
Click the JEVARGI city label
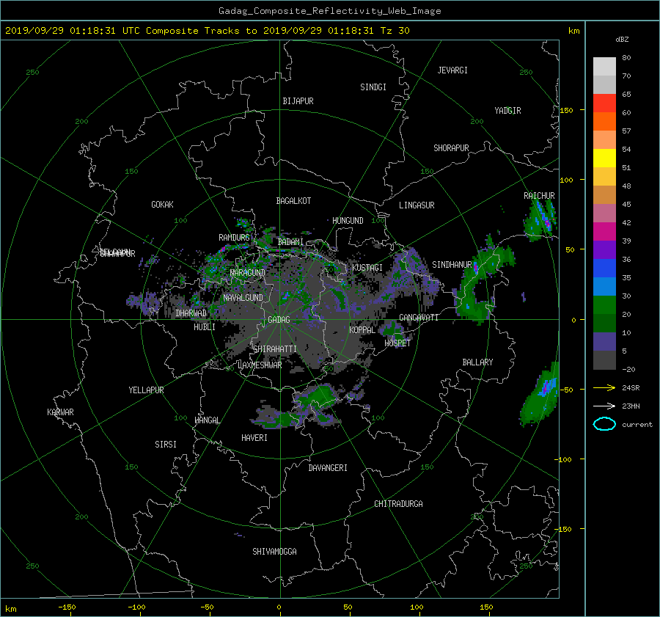click(452, 70)
